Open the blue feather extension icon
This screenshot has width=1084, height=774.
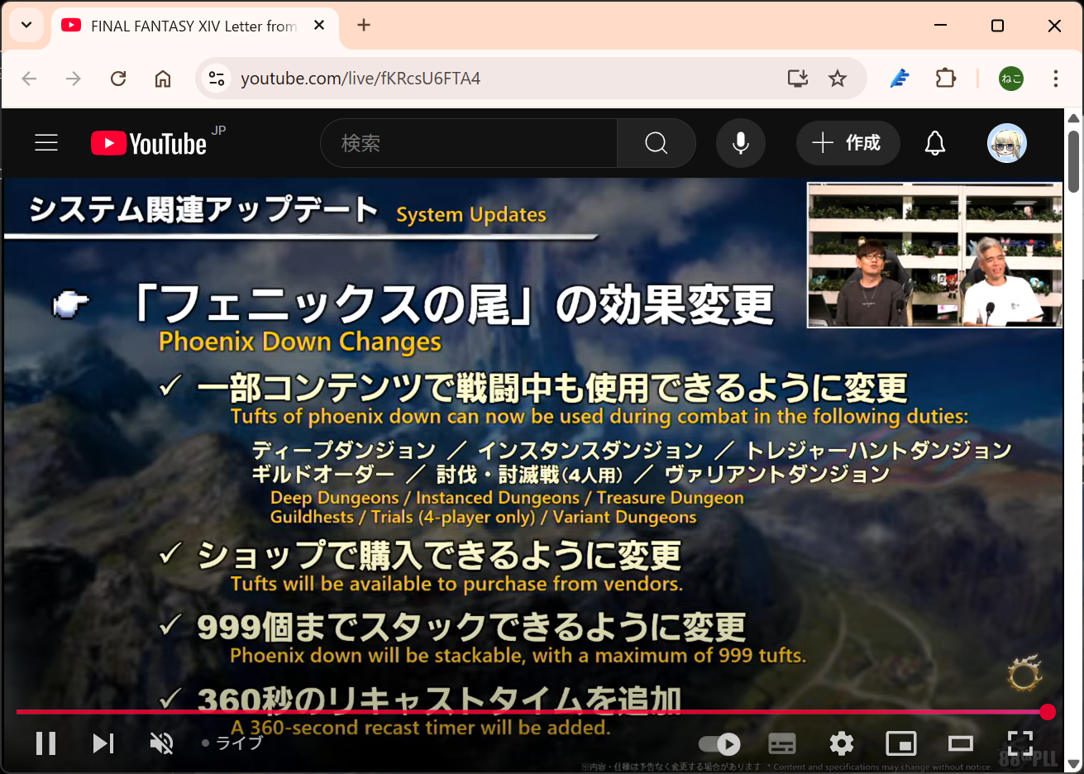(x=900, y=79)
